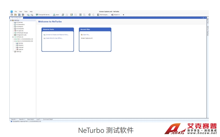This screenshot has width=220, height=137.
Task: Select the All Analyzers icon in tree
Action: coord(15,29)
